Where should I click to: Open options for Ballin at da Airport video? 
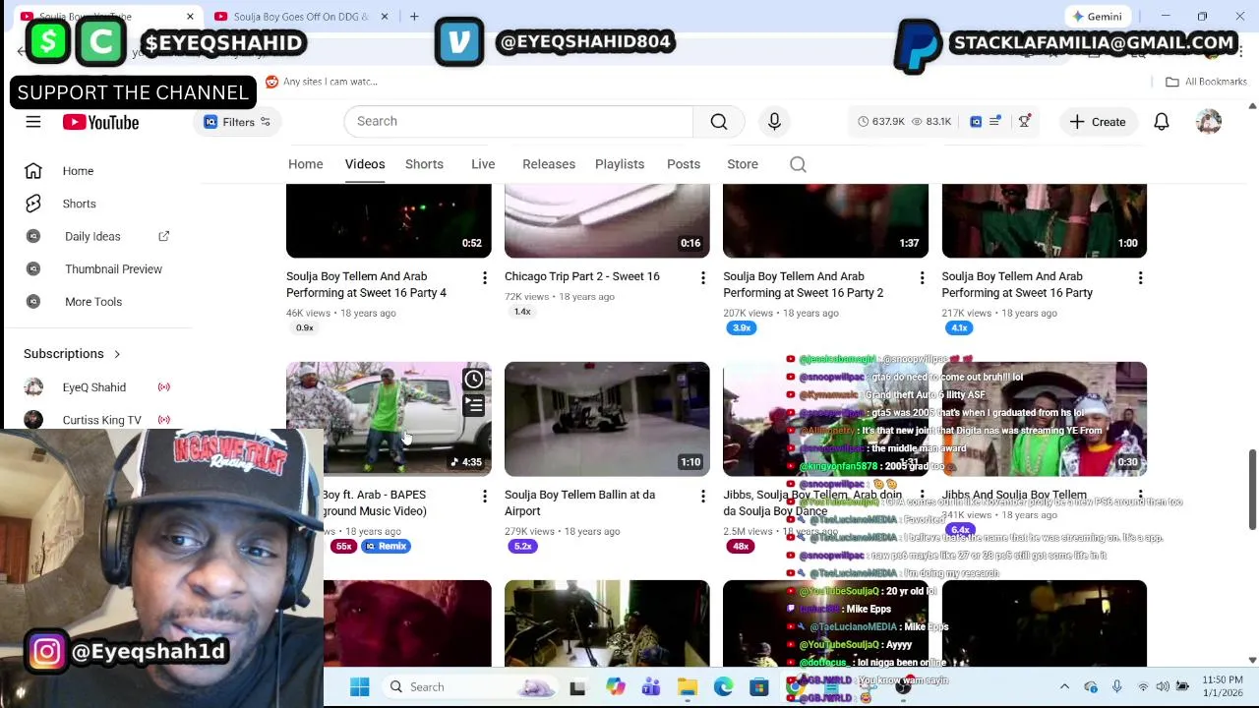(702, 497)
